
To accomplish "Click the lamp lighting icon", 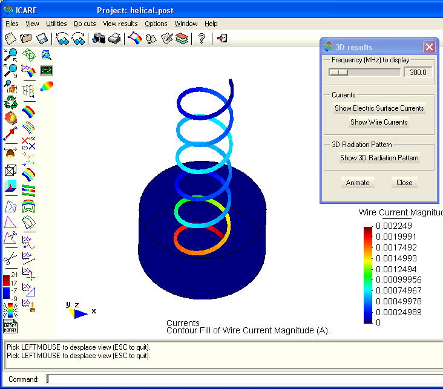I will pyautogui.click(x=10, y=154).
